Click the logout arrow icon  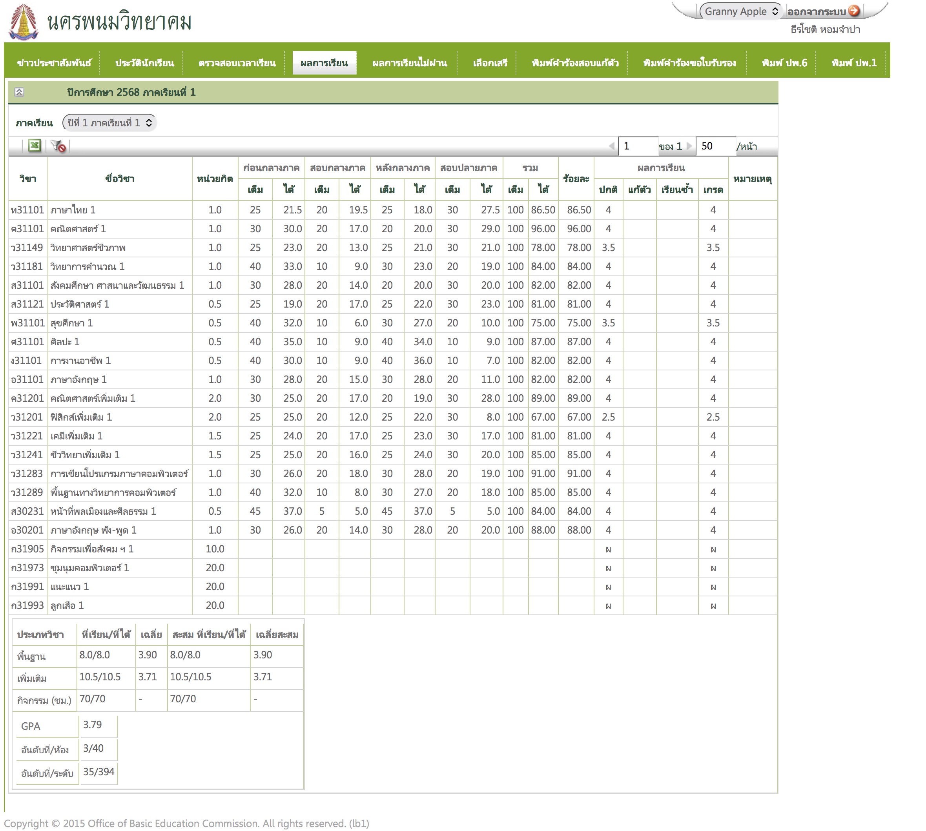click(x=854, y=11)
